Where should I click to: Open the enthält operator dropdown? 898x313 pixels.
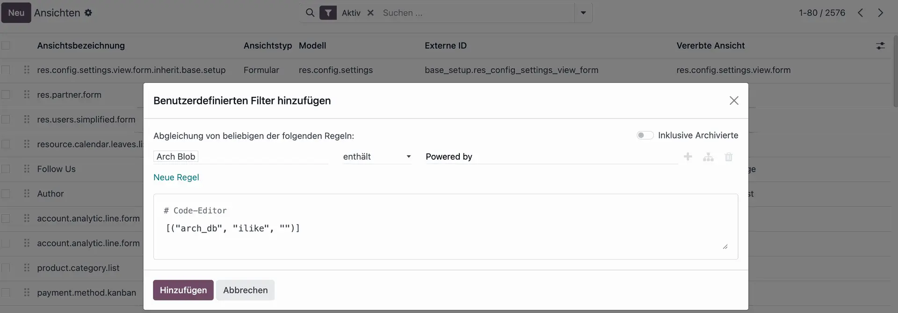click(x=377, y=157)
